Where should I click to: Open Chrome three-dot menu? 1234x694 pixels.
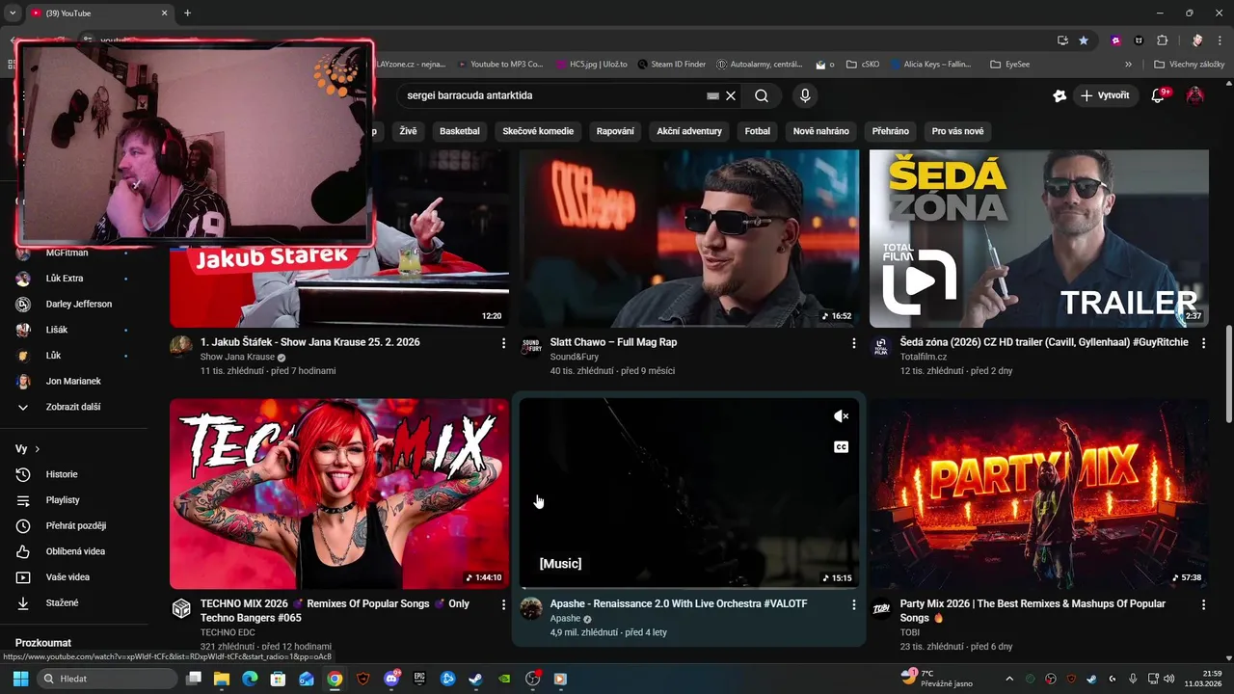click(x=1219, y=40)
